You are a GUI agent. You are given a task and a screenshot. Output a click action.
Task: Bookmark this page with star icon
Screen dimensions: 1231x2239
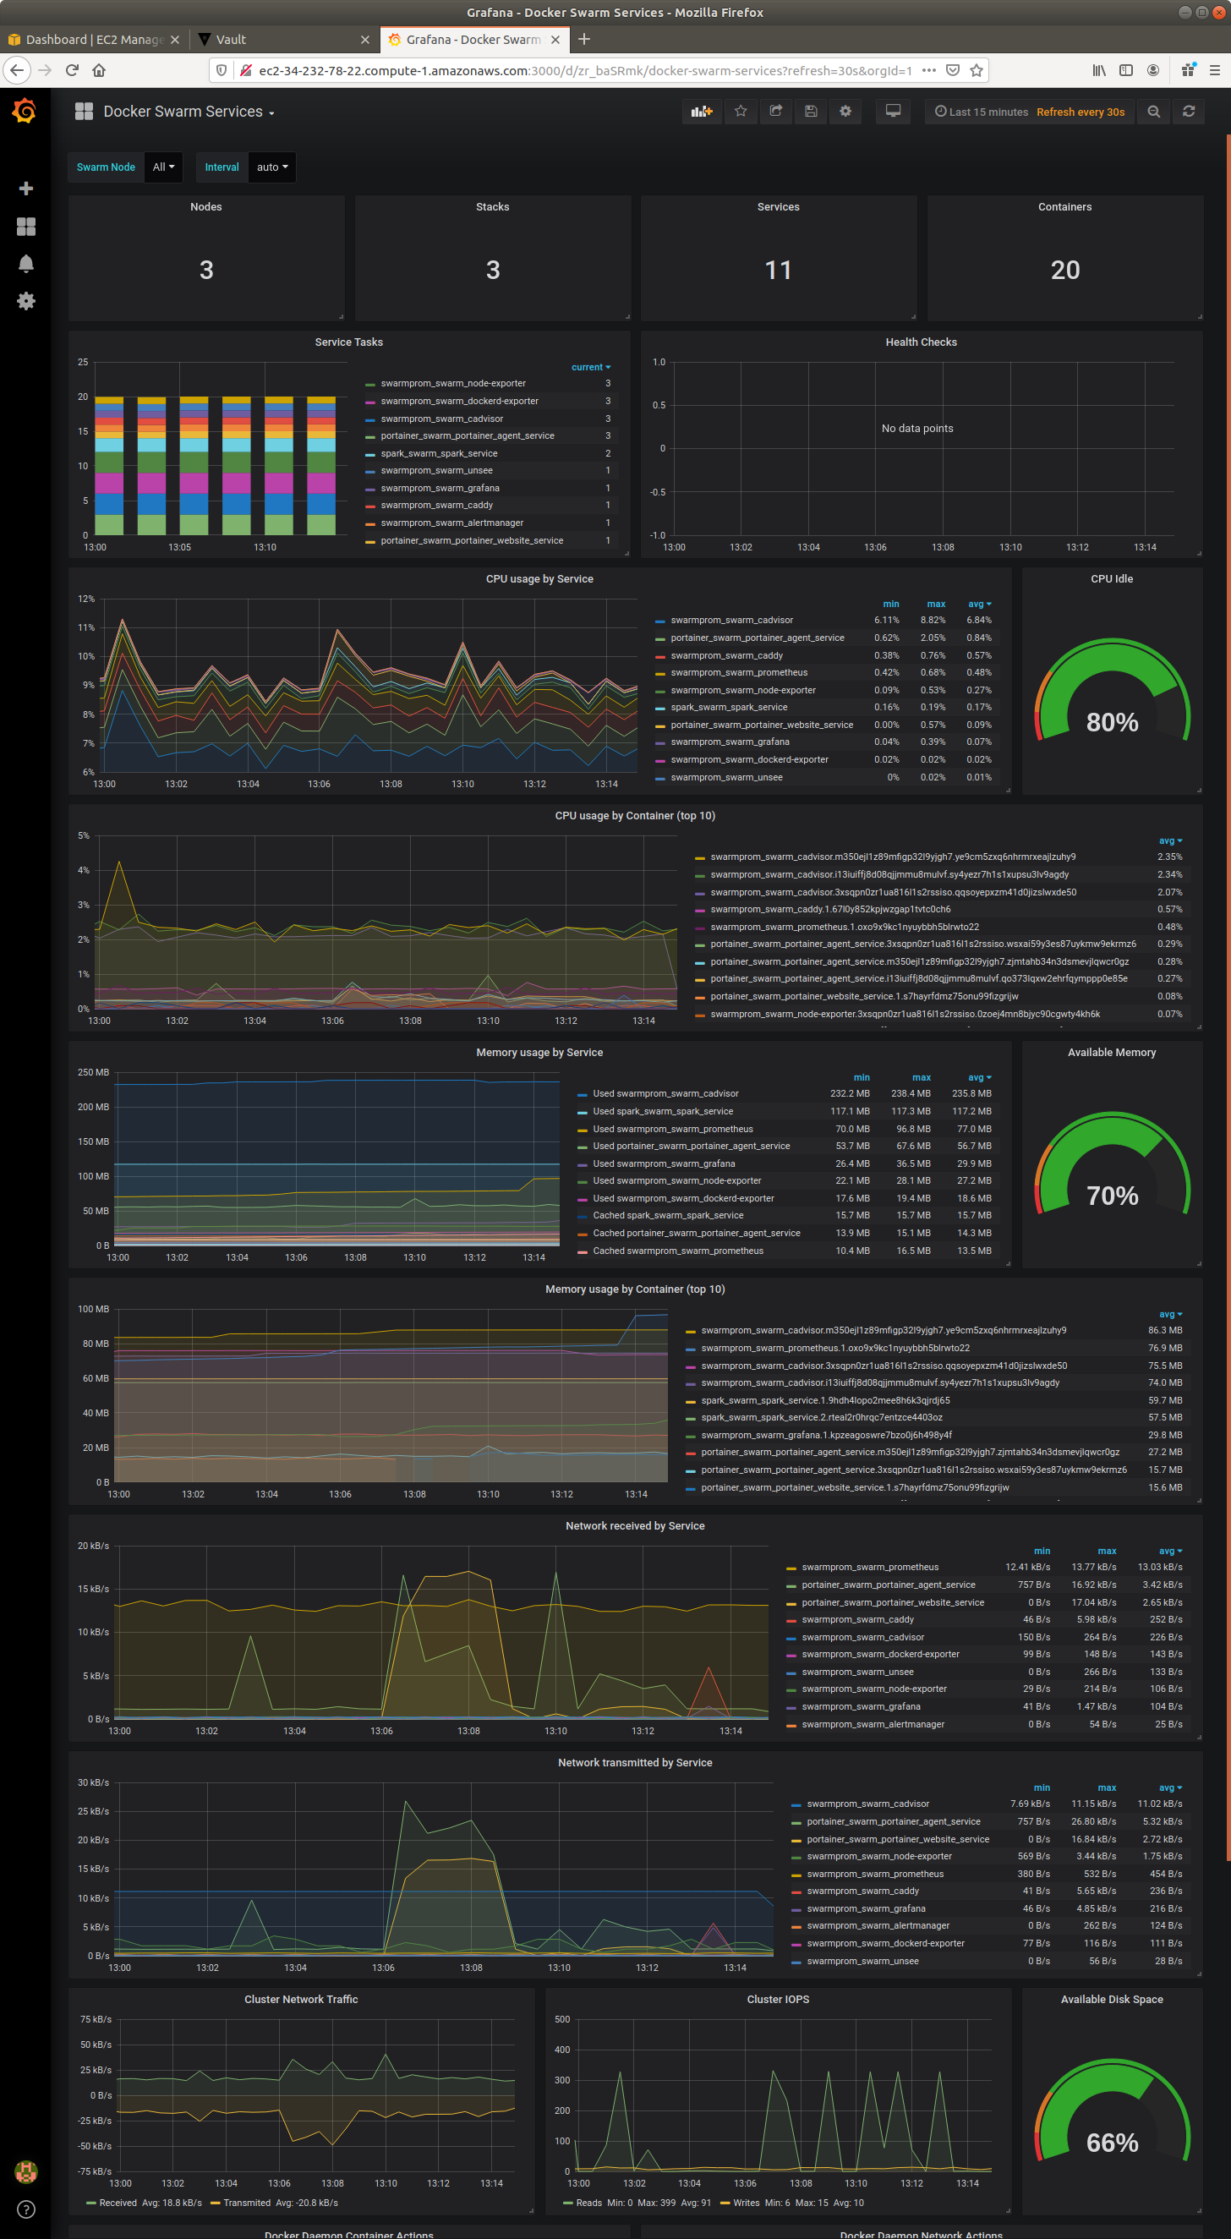coord(977,70)
